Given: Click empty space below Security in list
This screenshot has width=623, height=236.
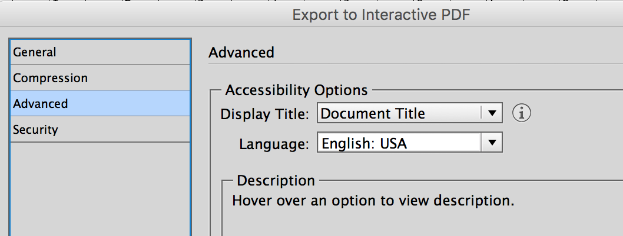Looking at the screenshot, I should pyautogui.click(x=100, y=188).
